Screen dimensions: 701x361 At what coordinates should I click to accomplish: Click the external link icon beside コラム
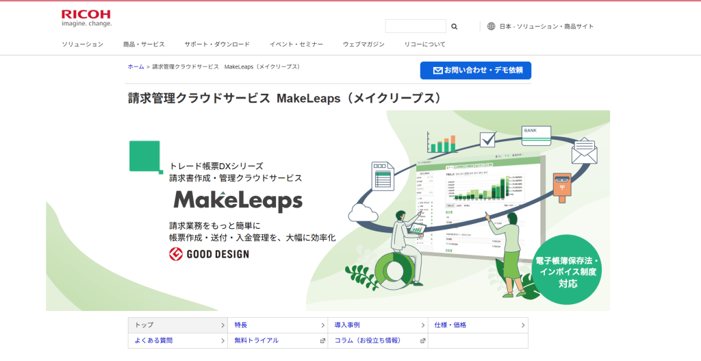coord(422,341)
